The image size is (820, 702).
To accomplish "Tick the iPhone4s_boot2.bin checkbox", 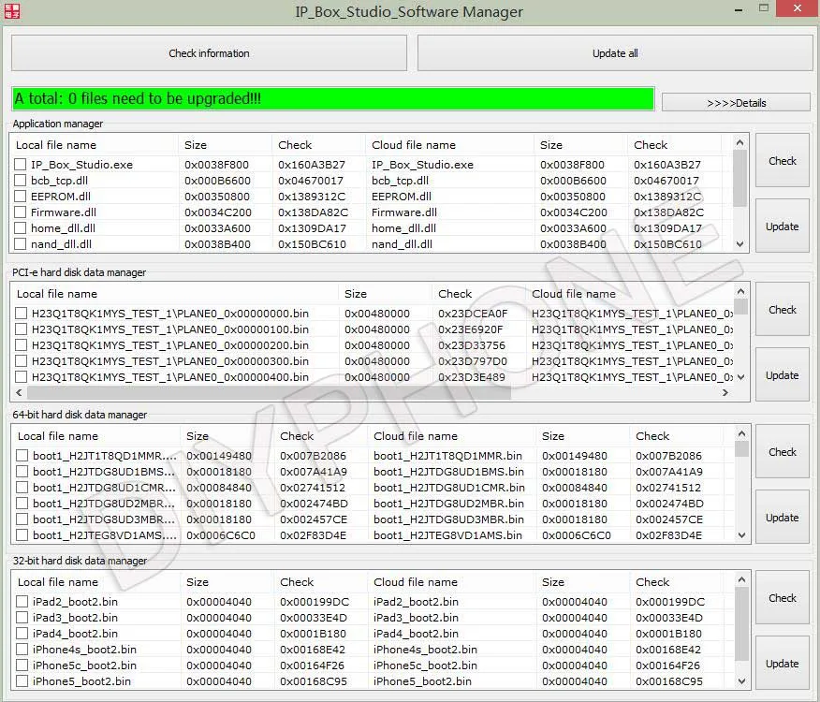I will (x=22, y=650).
